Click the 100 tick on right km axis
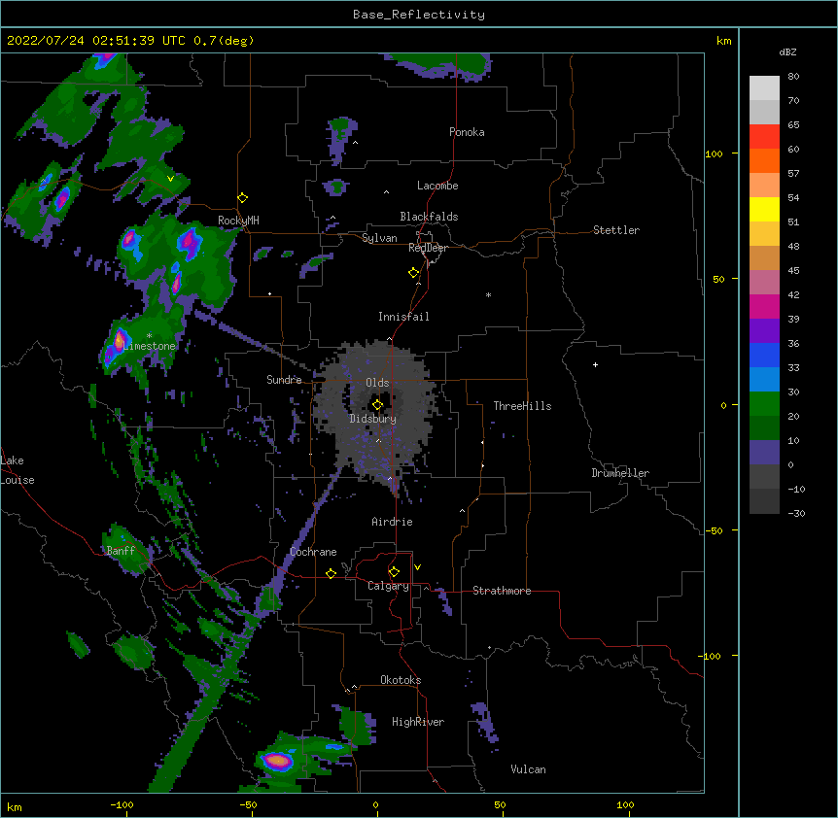 click(x=714, y=153)
